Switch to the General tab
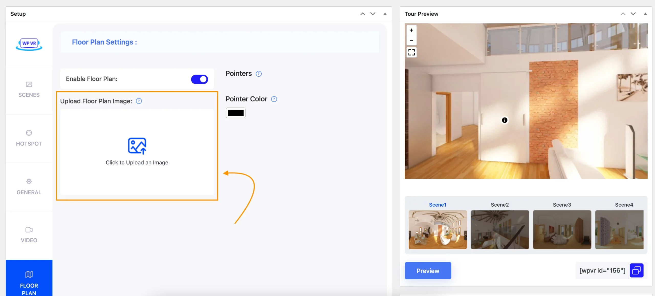This screenshot has width=655, height=296. pyautogui.click(x=29, y=187)
